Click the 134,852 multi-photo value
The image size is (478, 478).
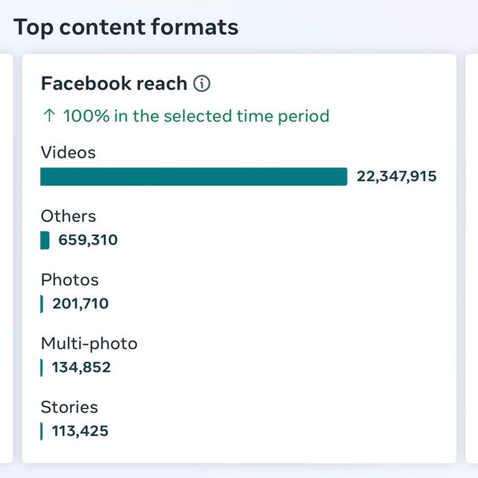pyautogui.click(x=81, y=367)
